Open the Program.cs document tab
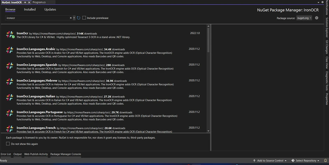The height and width of the screenshot is (165, 329). click(x=39, y=2)
